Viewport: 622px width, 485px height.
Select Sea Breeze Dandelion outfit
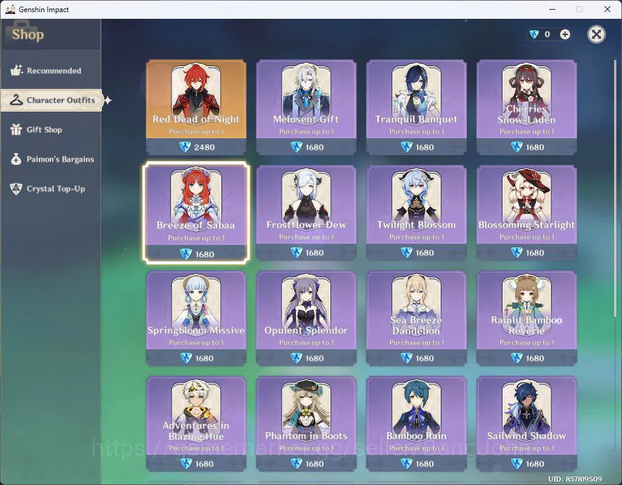pos(416,318)
